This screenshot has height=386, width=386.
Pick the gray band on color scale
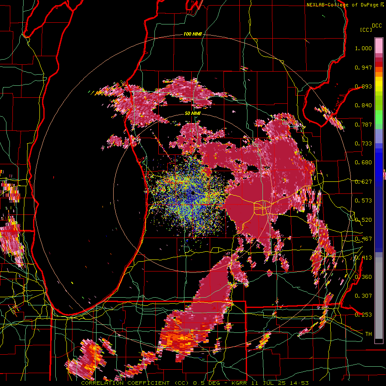coord(379,298)
